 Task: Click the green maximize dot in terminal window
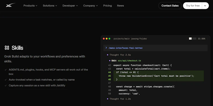(x=110, y=39)
